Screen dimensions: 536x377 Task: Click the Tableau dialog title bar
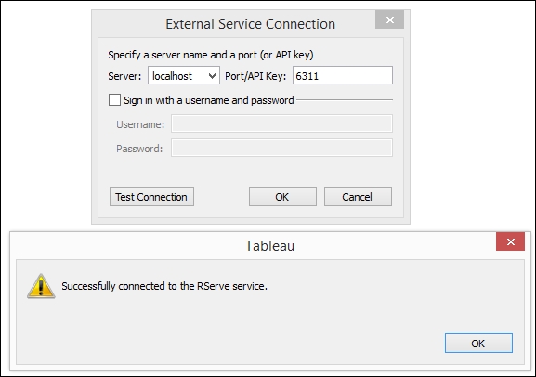tap(253, 246)
